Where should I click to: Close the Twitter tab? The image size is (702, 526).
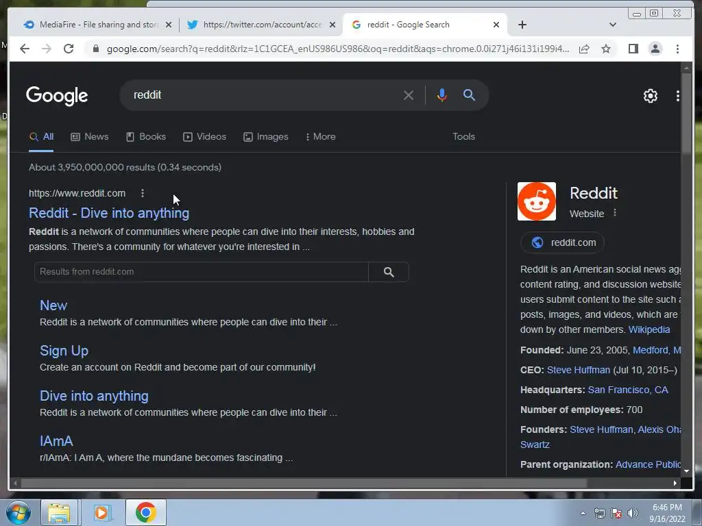point(332,25)
